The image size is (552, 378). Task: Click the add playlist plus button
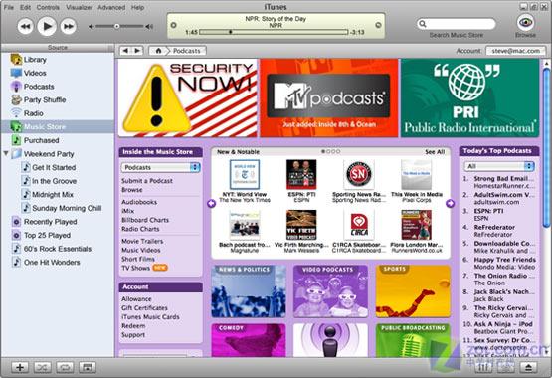[20, 367]
